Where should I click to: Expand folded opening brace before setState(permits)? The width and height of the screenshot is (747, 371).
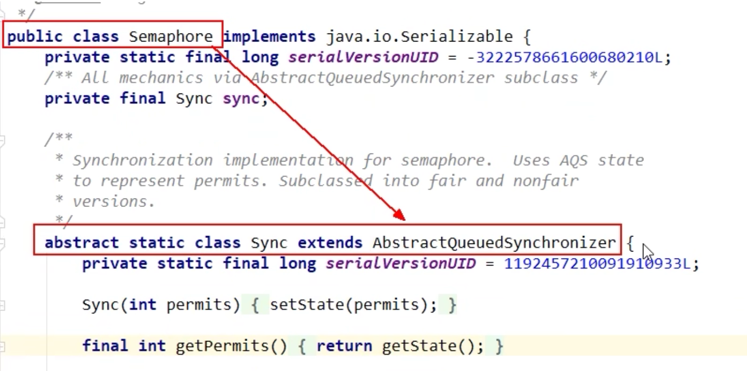(255, 304)
